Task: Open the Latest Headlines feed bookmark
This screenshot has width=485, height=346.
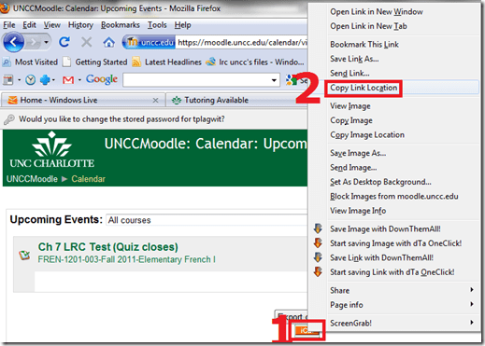Action: click(166, 62)
